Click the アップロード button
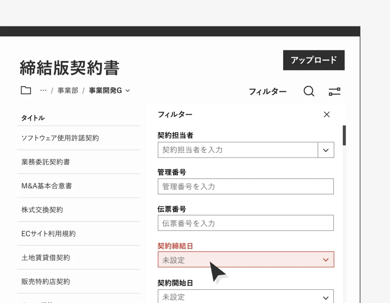 pos(314,60)
